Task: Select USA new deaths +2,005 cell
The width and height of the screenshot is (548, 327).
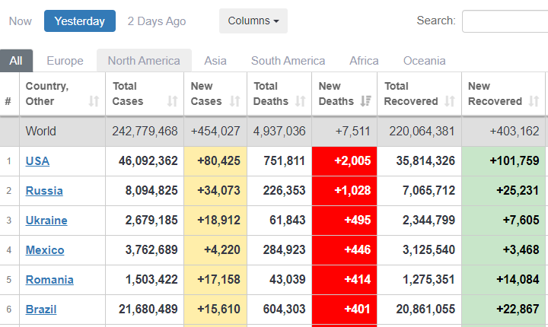Action: [x=345, y=161]
